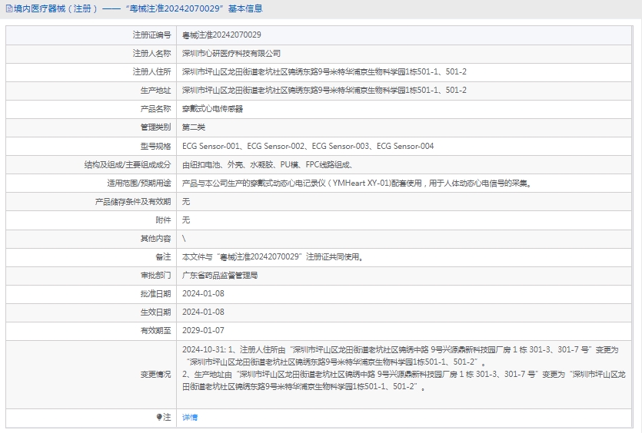Click the 备注 remark text
The width and height of the screenshot is (642, 433).
273,256
